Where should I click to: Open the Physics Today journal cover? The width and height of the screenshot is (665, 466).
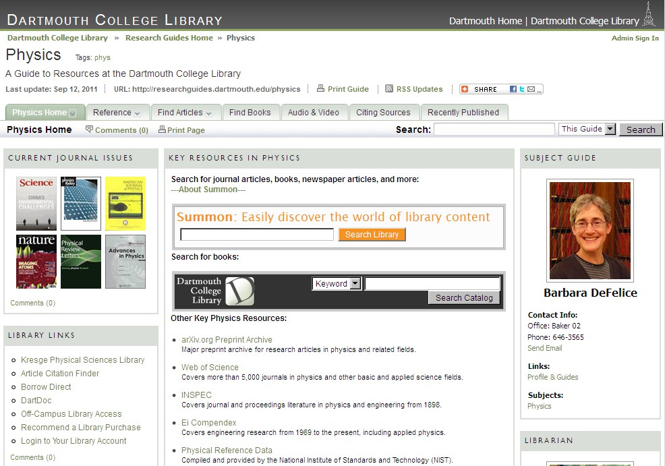click(x=80, y=204)
